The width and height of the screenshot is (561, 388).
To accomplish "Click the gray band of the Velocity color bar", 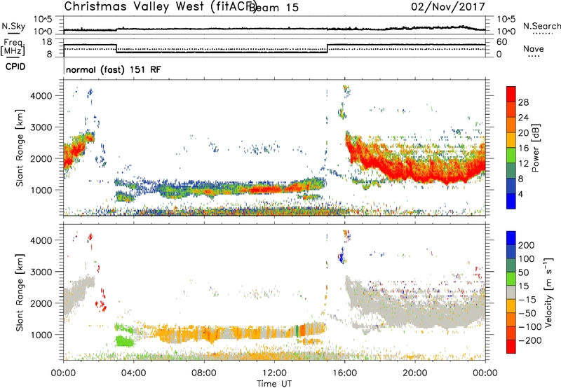I will (511, 293).
